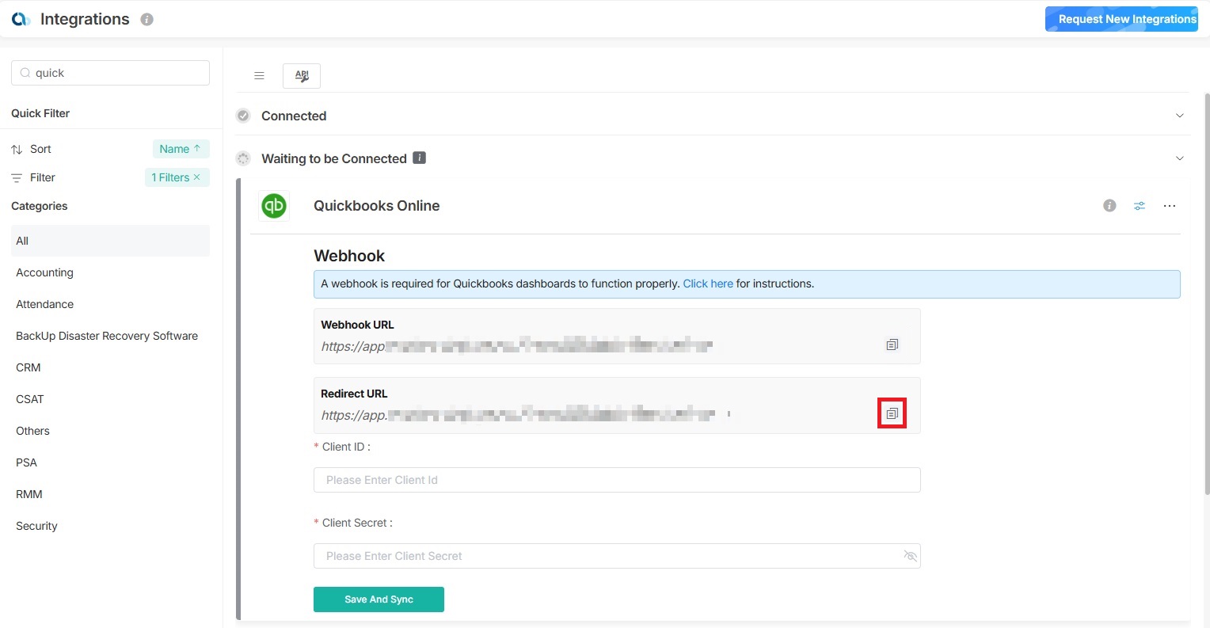This screenshot has height=628, width=1210.
Task: Open the Quickbooks Online settings sliders icon
Action: coord(1140,206)
